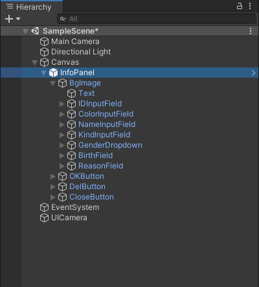Expand the KindInputField foldout arrow
The height and width of the screenshot is (287, 259).
pos(62,135)
